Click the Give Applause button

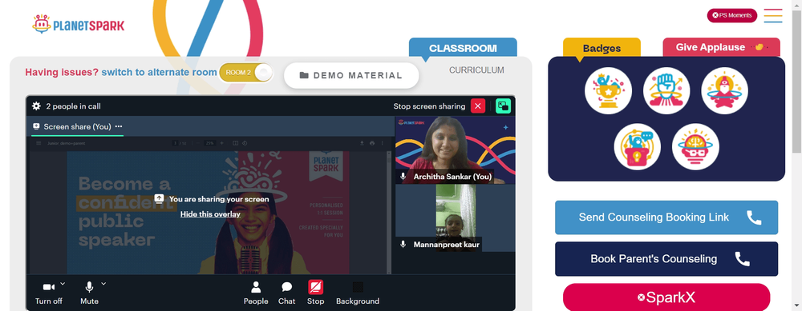click(721, 47)
